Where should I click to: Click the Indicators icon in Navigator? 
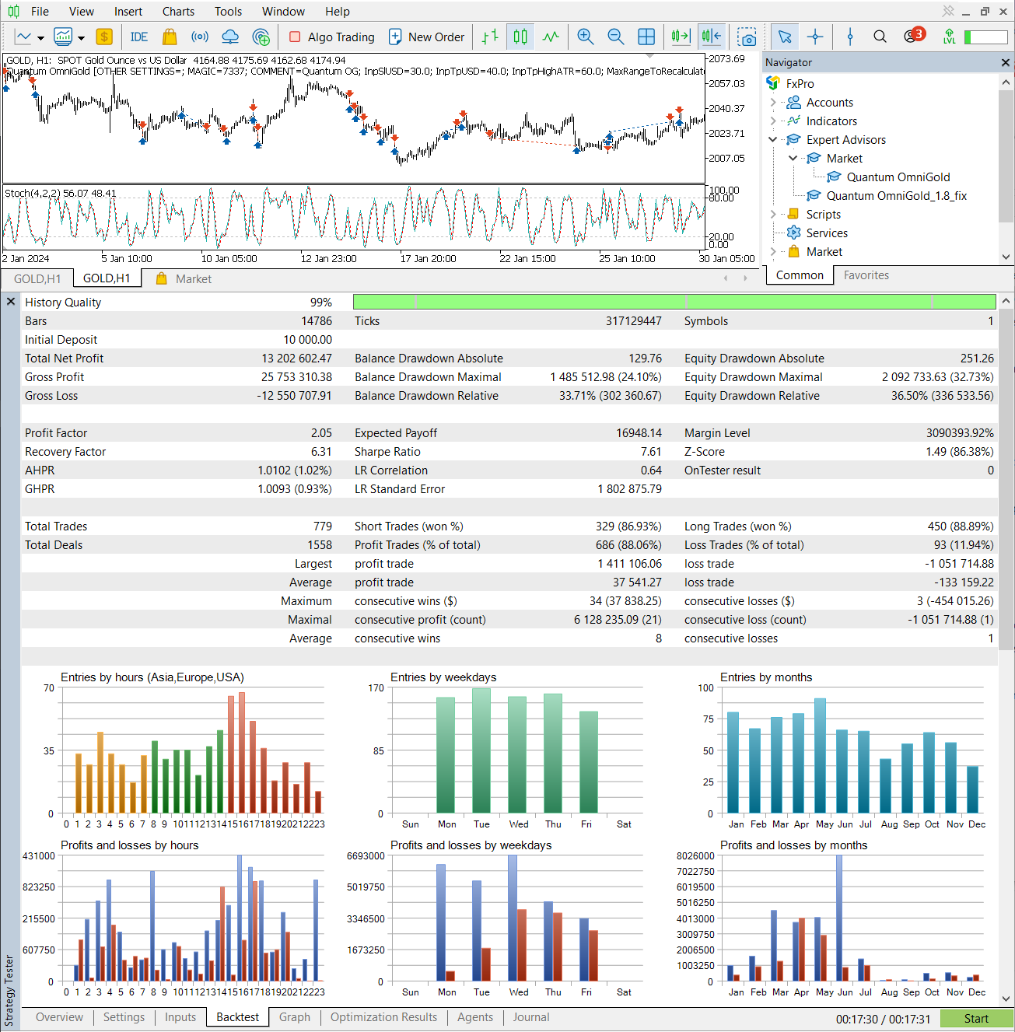coord(793,121)
